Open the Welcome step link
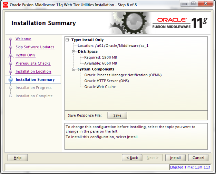Image resolution: width=216 pixels, height=174 pixels. pyautogui.click(x=23, y=39)
